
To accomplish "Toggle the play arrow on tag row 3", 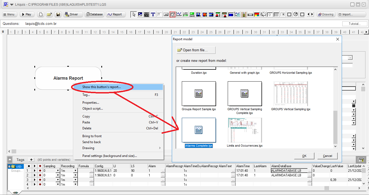I will click(x=35, y=180).
